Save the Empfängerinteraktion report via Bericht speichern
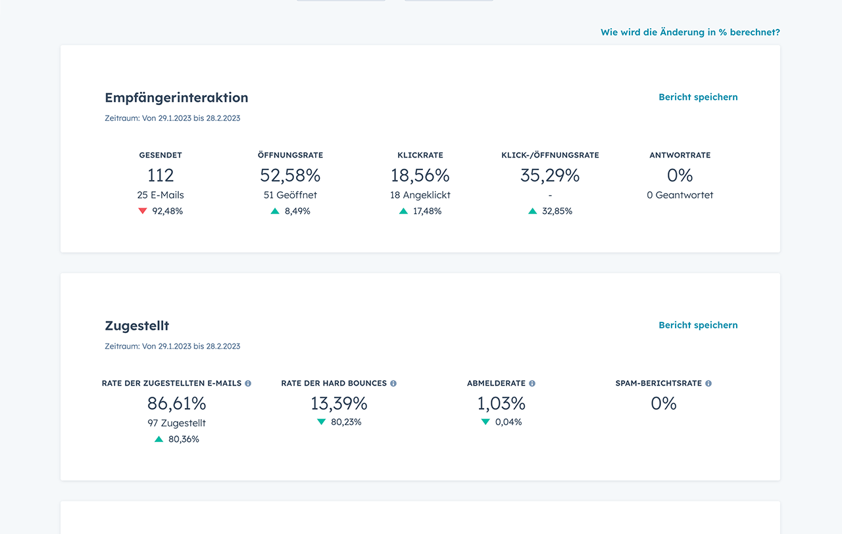 698,97
